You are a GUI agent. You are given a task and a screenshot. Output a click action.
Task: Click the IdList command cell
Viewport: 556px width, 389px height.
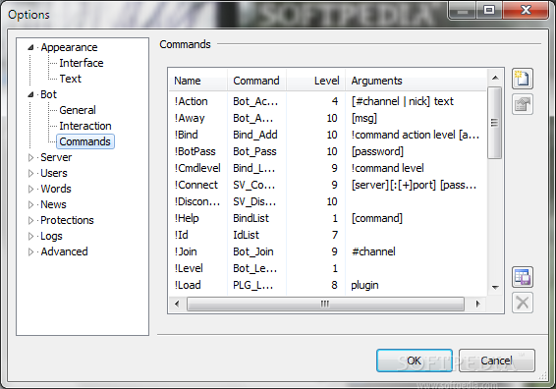click(x=247, y=235)
